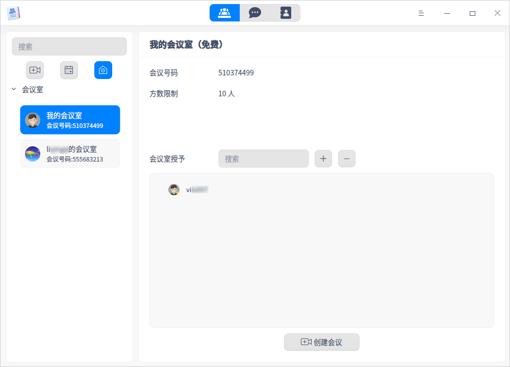Image resolution: width=510 pixels, height=367 pixels.
Task: Click the 方数限制 label
Action: (164, 94)
